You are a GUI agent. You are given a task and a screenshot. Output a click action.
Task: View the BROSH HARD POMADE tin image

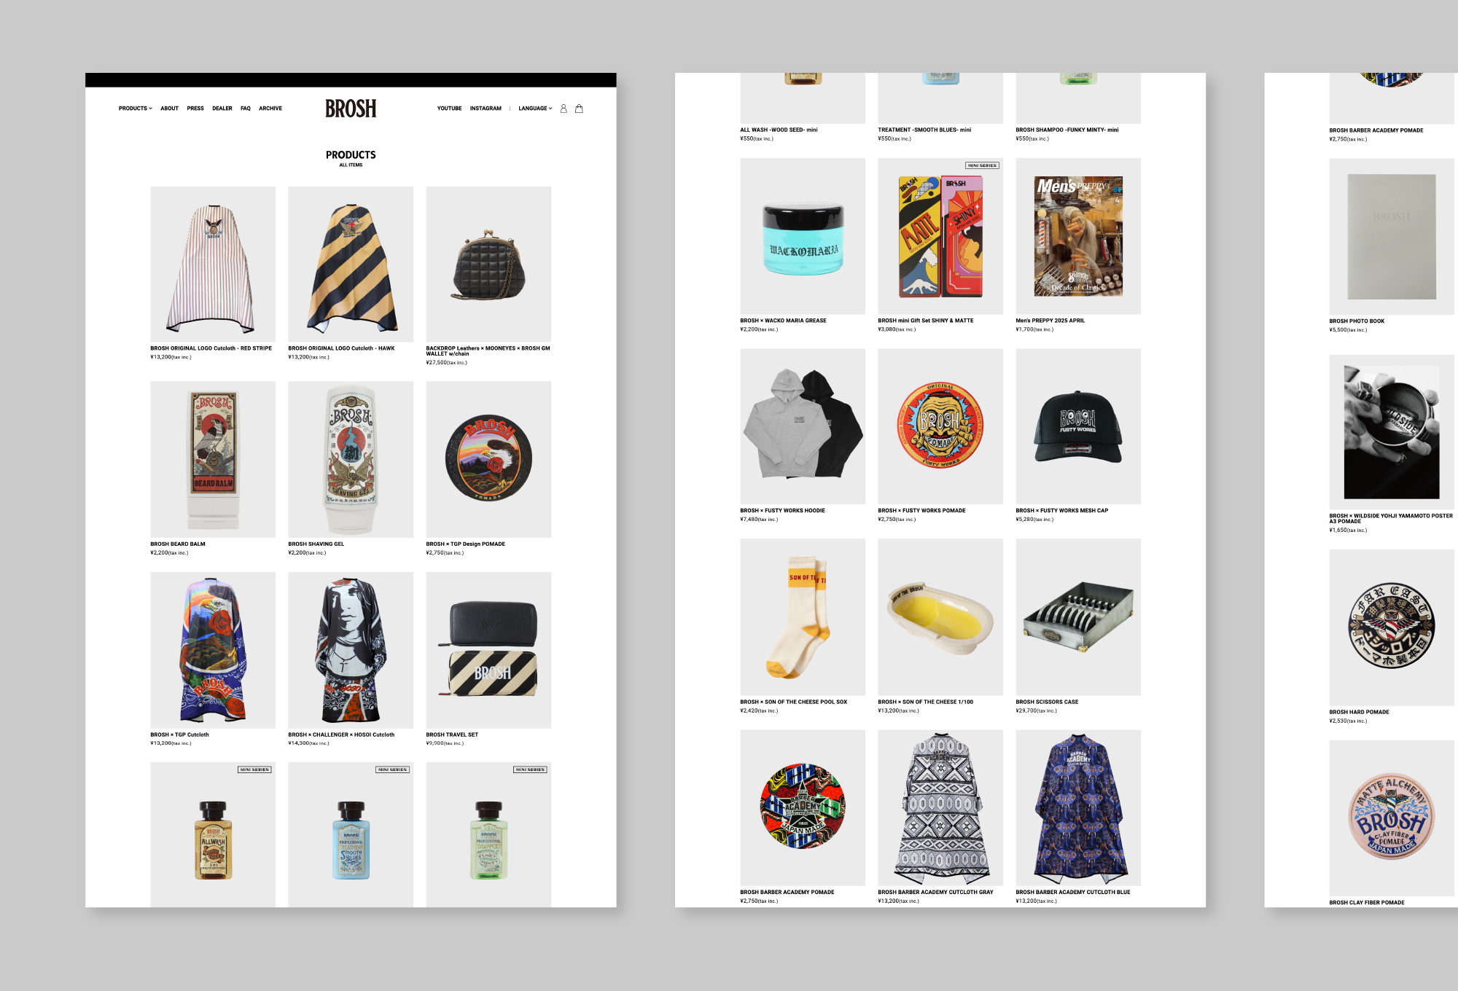click(x=1392, y=627)
